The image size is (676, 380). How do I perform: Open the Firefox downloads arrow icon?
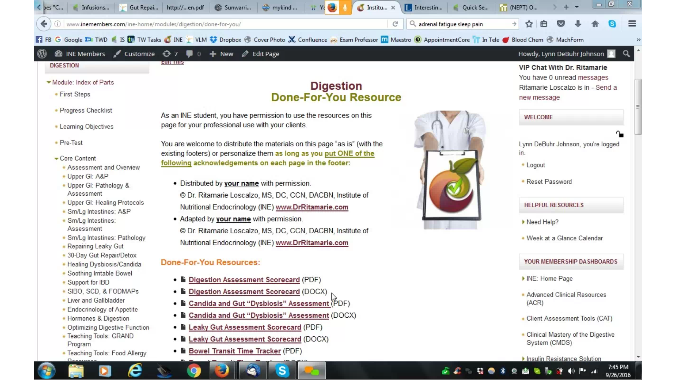(578, 24)
